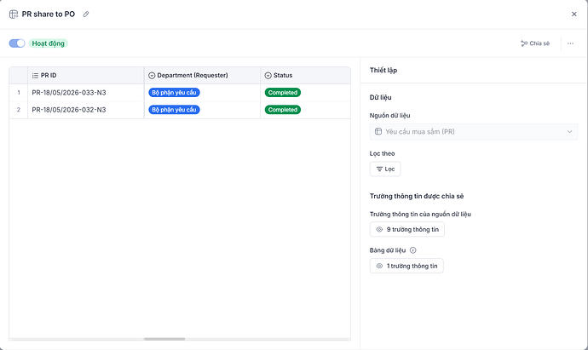Click the list icon in the PR ID header

pyautogui.click(x=35, y=76)
